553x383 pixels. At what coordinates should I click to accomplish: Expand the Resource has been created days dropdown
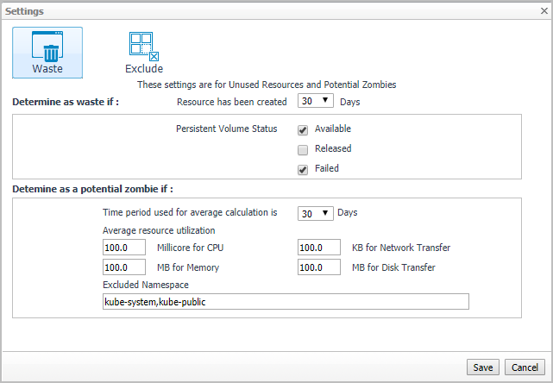[x=316, y=101]
